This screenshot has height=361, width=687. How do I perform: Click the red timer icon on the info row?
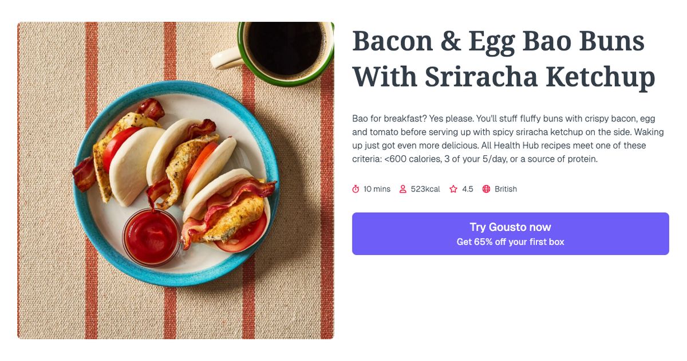[354, 189]
